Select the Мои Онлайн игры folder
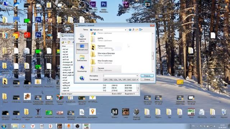230x129 pixels. pyautogui.click(x=106, y=62)
